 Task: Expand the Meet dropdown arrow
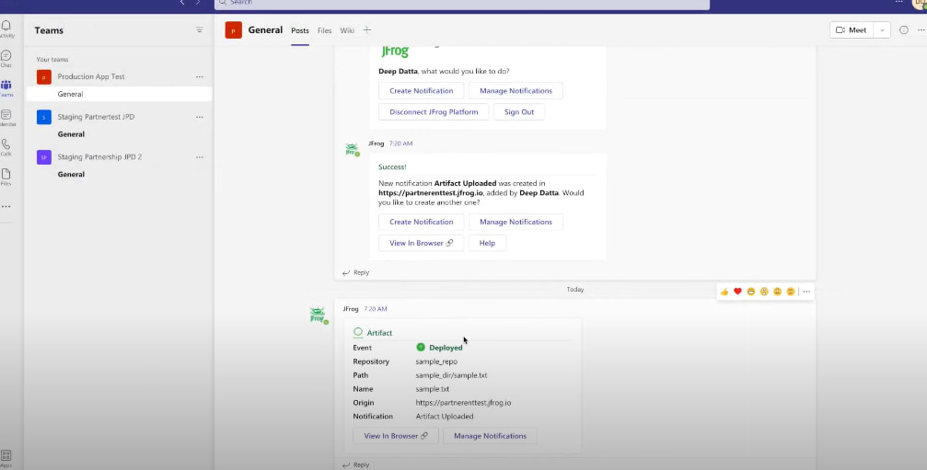tap(882, 30)
